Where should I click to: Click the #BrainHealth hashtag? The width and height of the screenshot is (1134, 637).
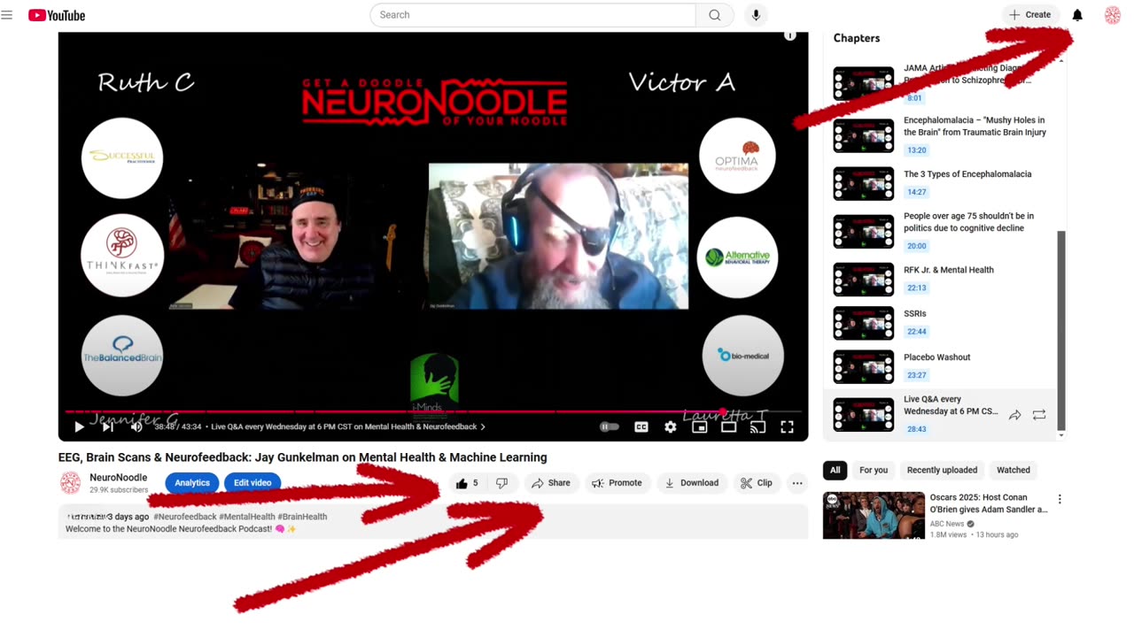coord(302,517)
